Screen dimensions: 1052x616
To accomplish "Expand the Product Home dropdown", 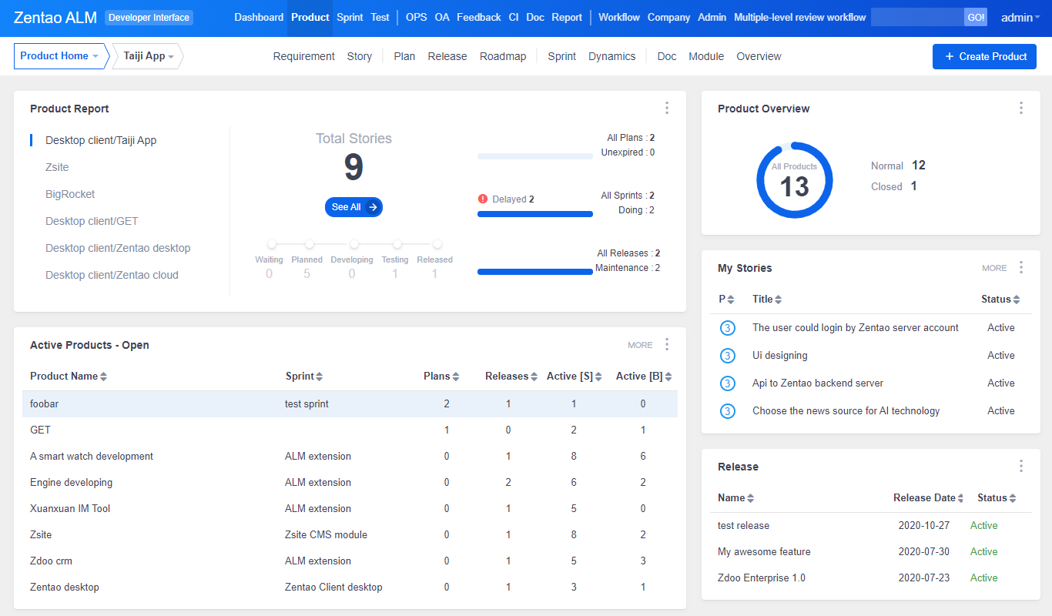I will pos(59,56).
